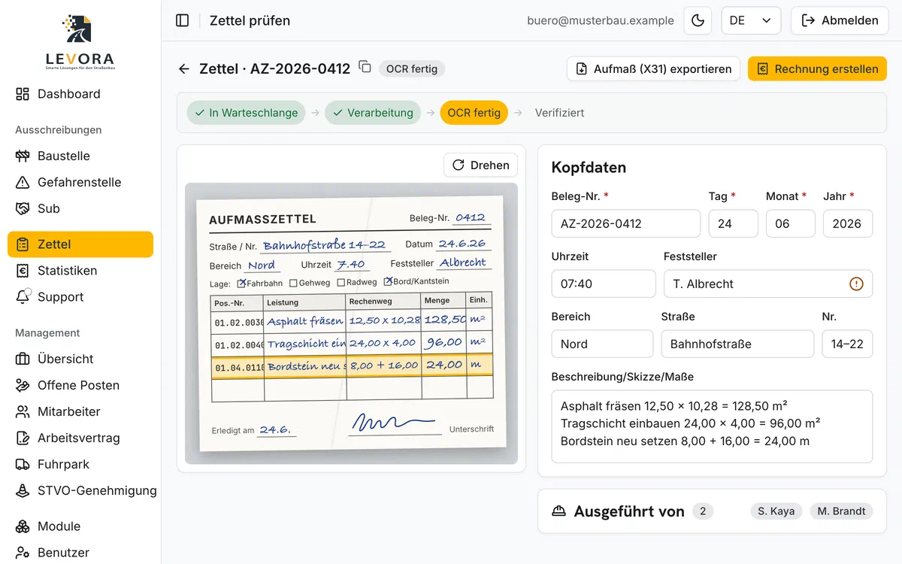The image size is (902, 564).
Task: Click the Levora logo
Action: [80, 42]
